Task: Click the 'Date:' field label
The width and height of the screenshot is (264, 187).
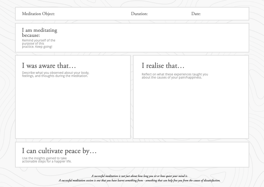Action: (x=196, y=14)
